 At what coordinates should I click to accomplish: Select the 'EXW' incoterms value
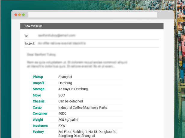pyautogui.click(x=62, y=126)
